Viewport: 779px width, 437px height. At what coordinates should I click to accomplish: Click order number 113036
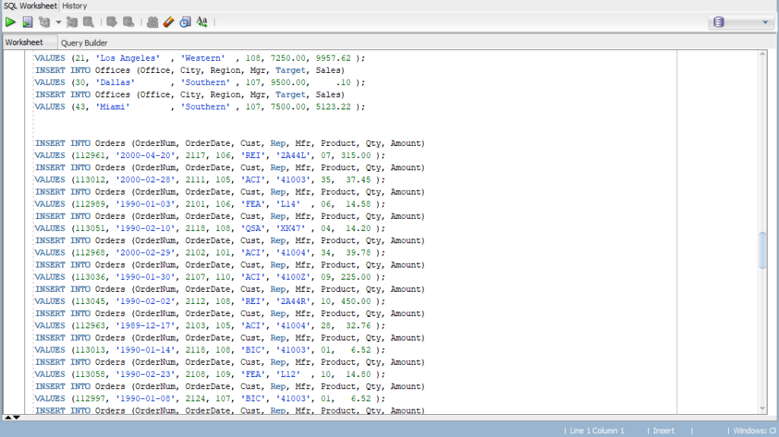click(x=90, y=277)
